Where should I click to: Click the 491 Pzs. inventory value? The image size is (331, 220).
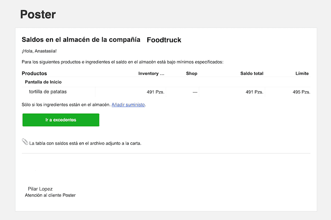[155, 92]
